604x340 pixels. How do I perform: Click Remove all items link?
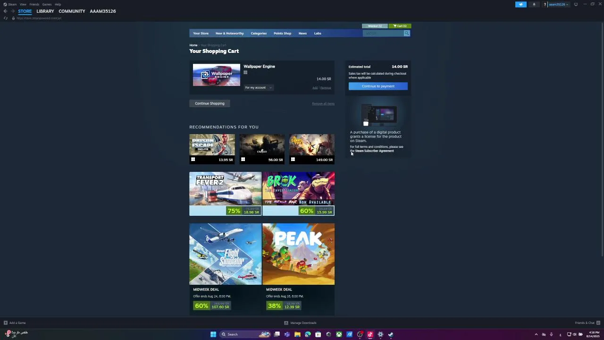coord(323,103)
